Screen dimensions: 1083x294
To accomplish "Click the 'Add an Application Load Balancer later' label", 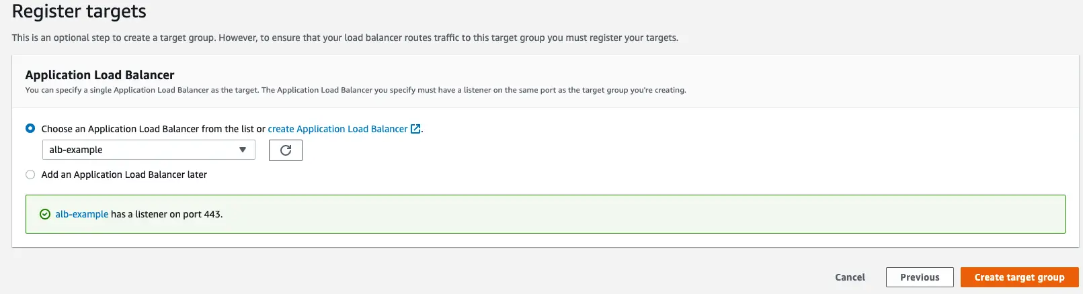I will (124, 175).
